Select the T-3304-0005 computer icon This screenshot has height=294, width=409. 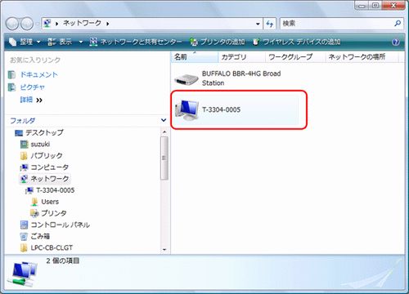(x=187, y=110)
